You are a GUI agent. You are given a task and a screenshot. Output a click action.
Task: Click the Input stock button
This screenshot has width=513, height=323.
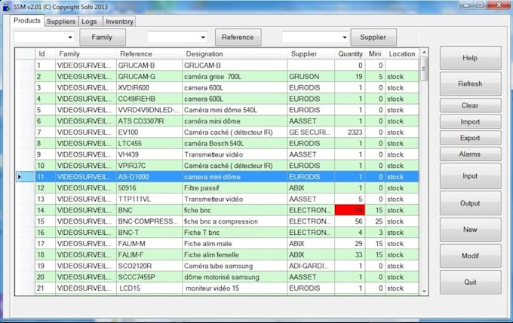point(470,175)
